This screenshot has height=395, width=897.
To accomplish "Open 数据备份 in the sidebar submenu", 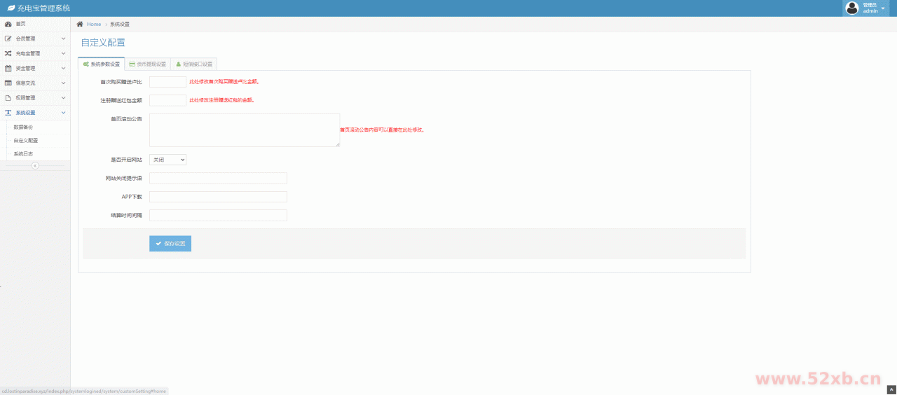I will 23,127.
